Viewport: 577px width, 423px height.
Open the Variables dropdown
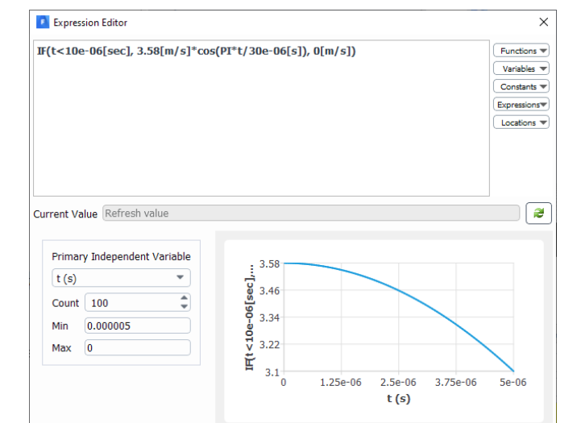[x=521, y=68]
